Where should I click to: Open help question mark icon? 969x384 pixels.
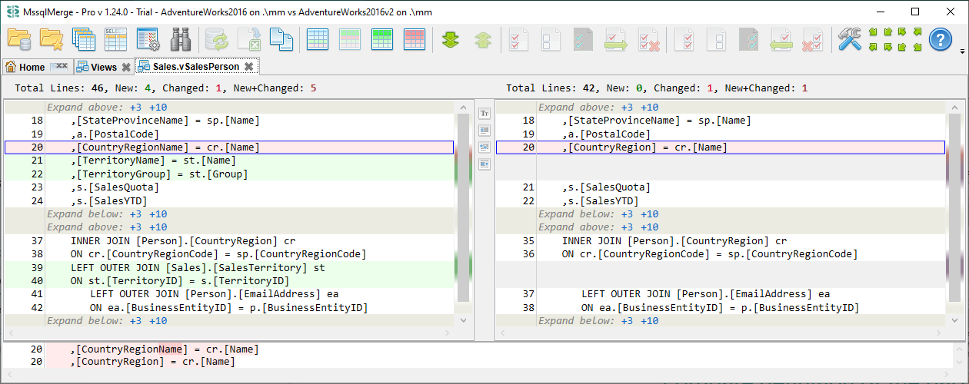click(941, 39)
